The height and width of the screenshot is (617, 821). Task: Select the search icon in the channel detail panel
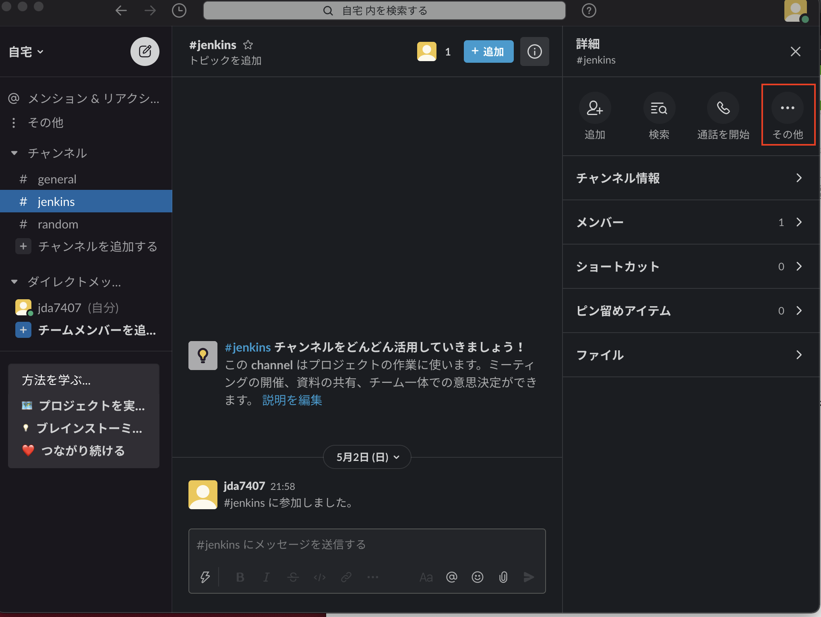coord(659,108)
